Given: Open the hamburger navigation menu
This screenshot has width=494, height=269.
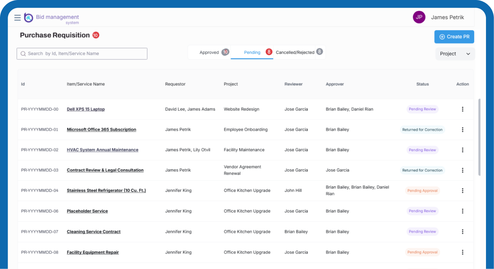Looking at the screenshot, I should pyautogui.click(x=17, y=17).
